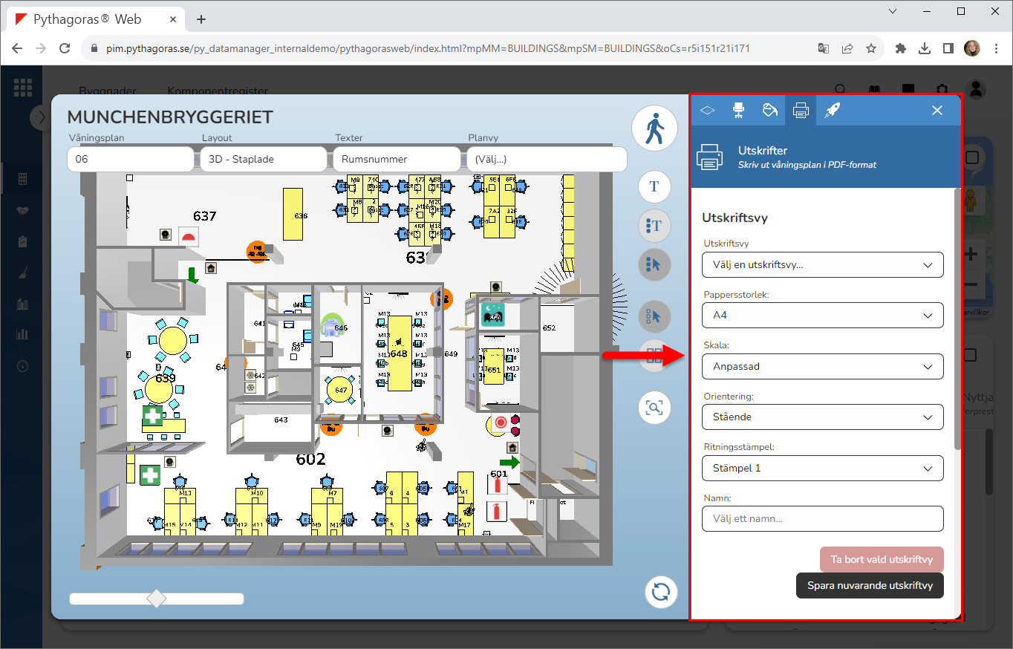Click the pointer with solid list button
This screenshot has width=1013, height=649.
(654, 264)
